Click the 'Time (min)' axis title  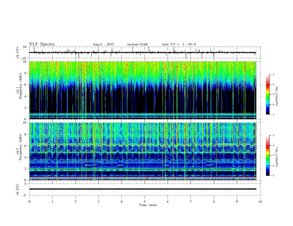click(x=148, y=205)
